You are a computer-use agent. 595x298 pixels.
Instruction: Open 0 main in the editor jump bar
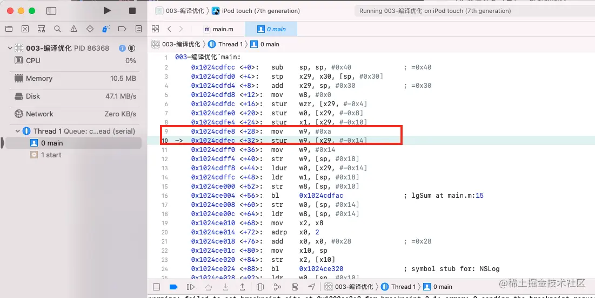pos(265,44)
